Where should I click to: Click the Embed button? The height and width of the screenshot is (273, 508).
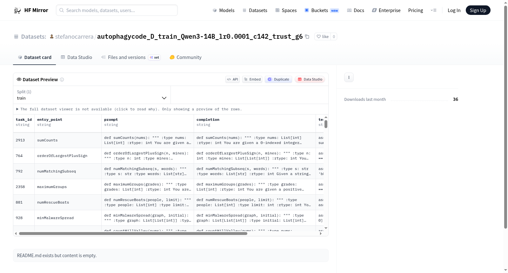click(x=252, y=79)
